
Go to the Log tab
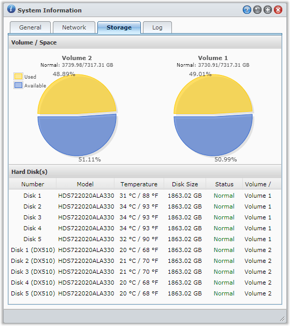(x=157, y=27)
